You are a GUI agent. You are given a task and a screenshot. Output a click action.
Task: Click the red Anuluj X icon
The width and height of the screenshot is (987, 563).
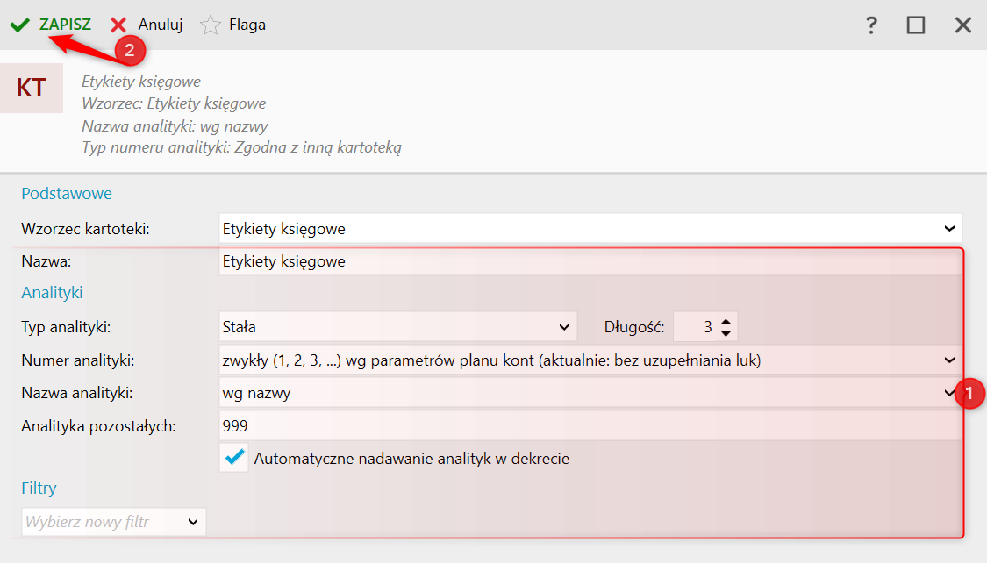click(118, 25)
